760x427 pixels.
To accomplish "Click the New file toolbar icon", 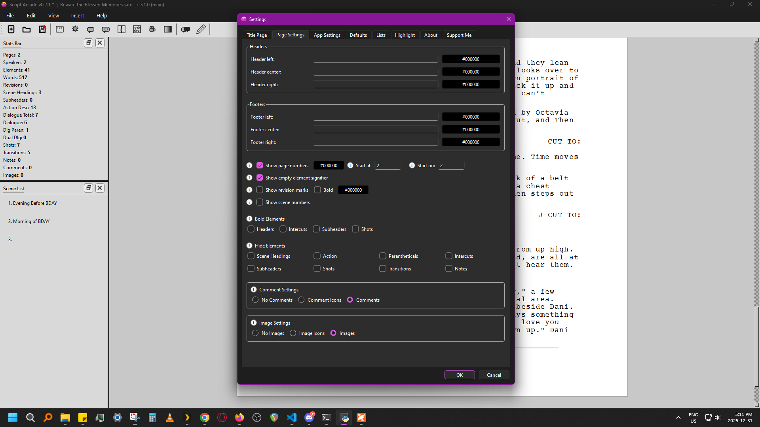I will [x=11, y=29].
